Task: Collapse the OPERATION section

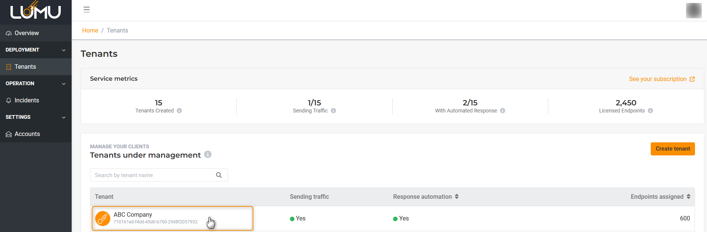Action: tap(64, 84)
